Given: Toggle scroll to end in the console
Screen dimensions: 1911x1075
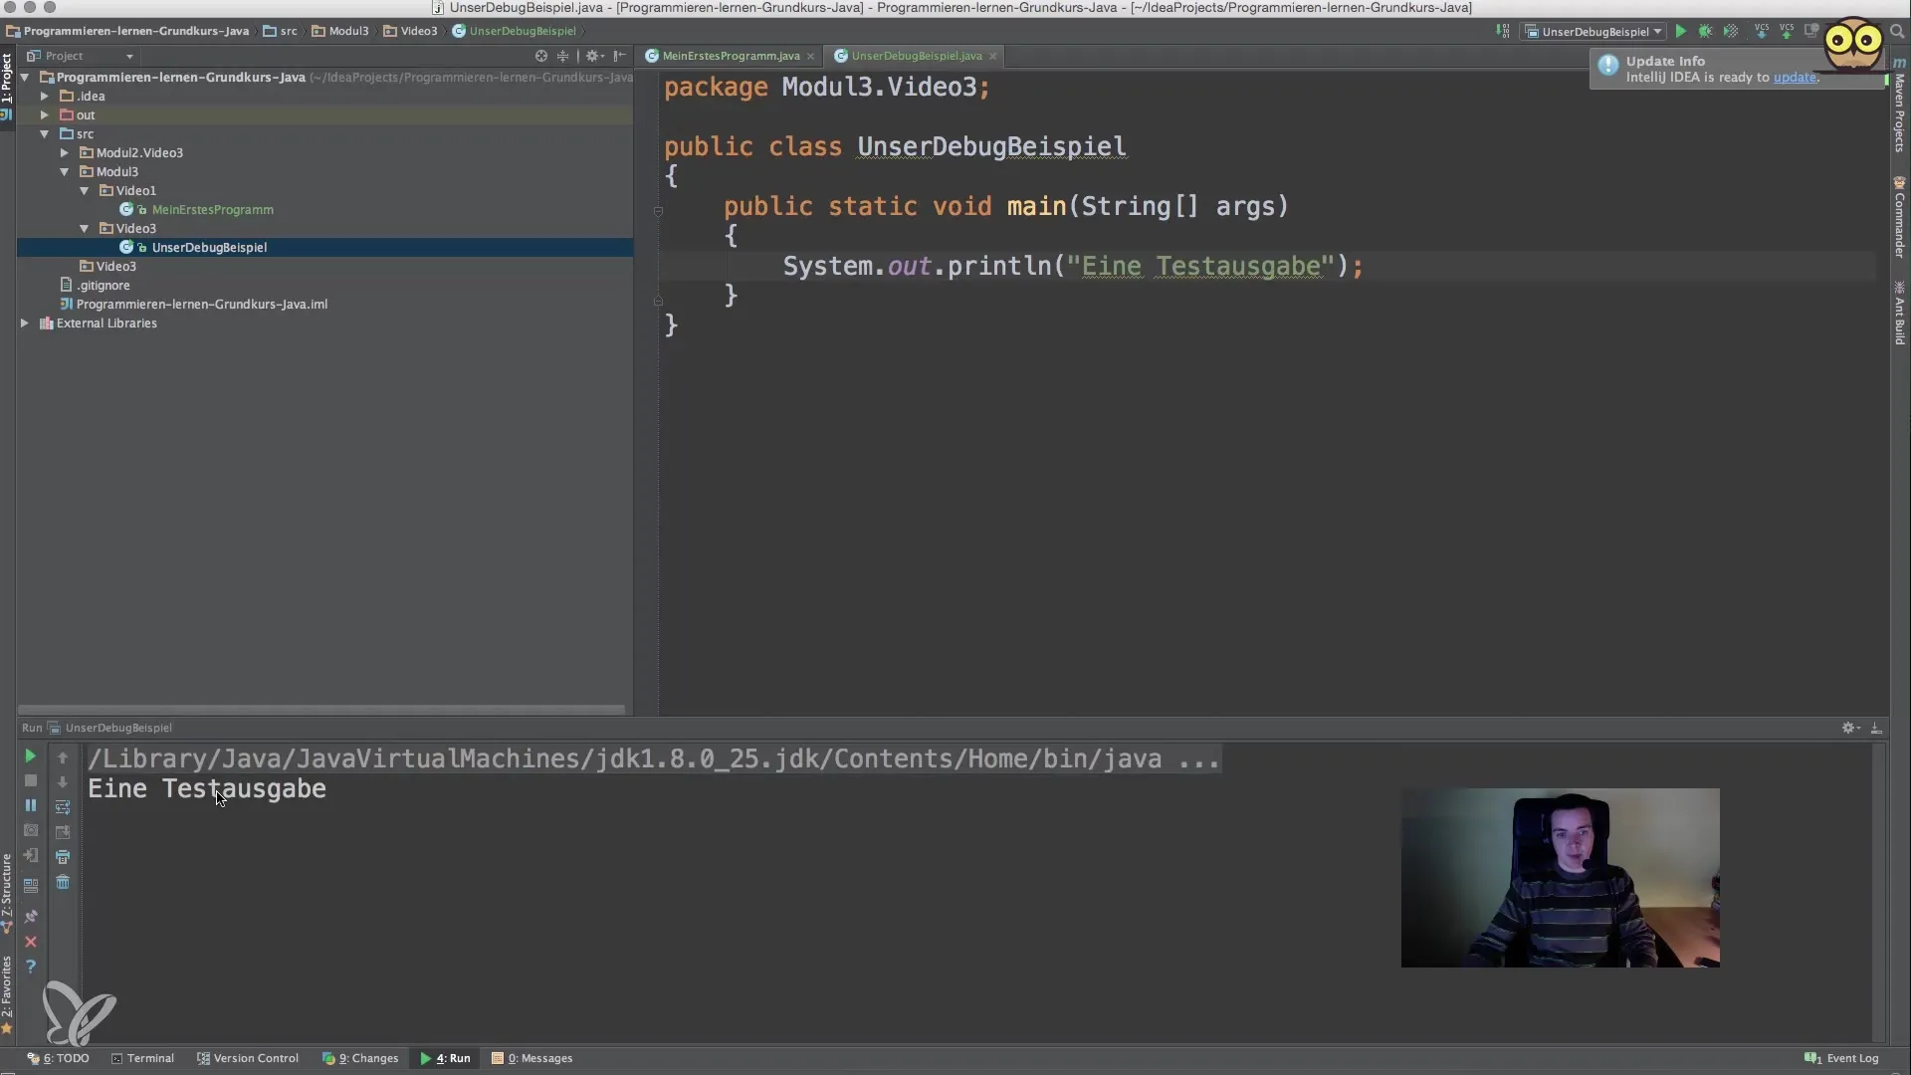Looking at the screenshot, I should point(63,831).
